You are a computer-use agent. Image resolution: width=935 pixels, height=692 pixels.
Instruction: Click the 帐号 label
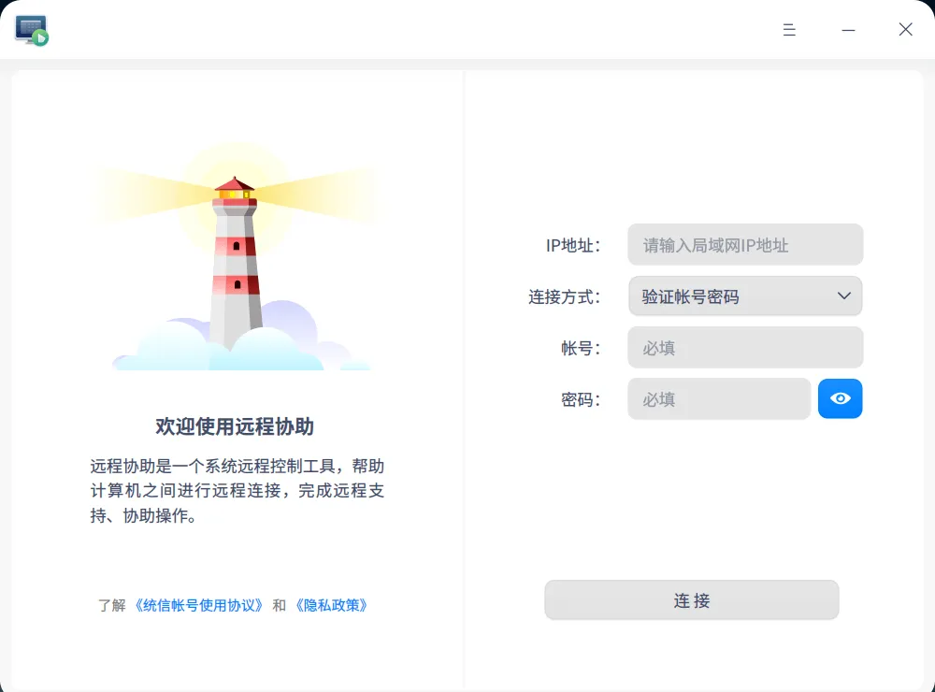pyautogui.click(x=581, y=348)
